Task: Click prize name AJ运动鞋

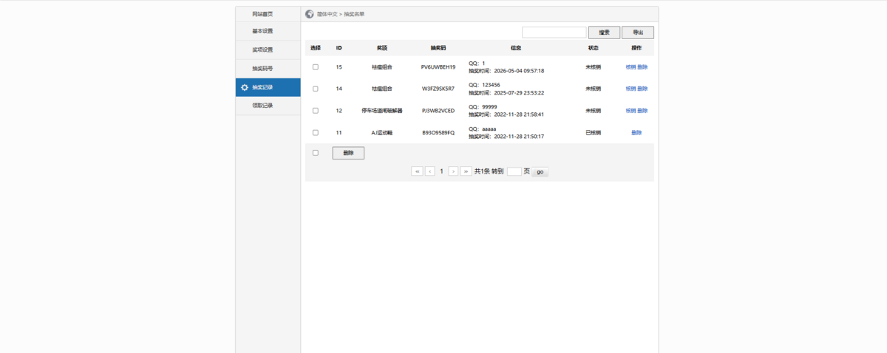Action: click(x=382, y=133)
